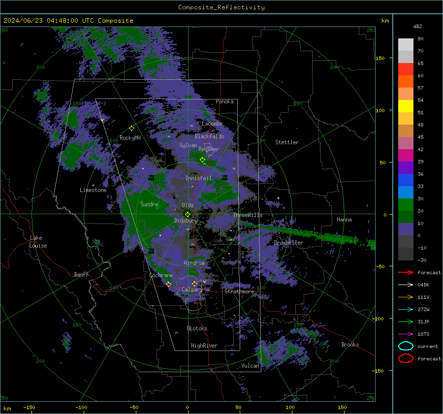This screenshot has height=414, width=443.
Task: Click the Stettler city label
Action: [287, 142]
